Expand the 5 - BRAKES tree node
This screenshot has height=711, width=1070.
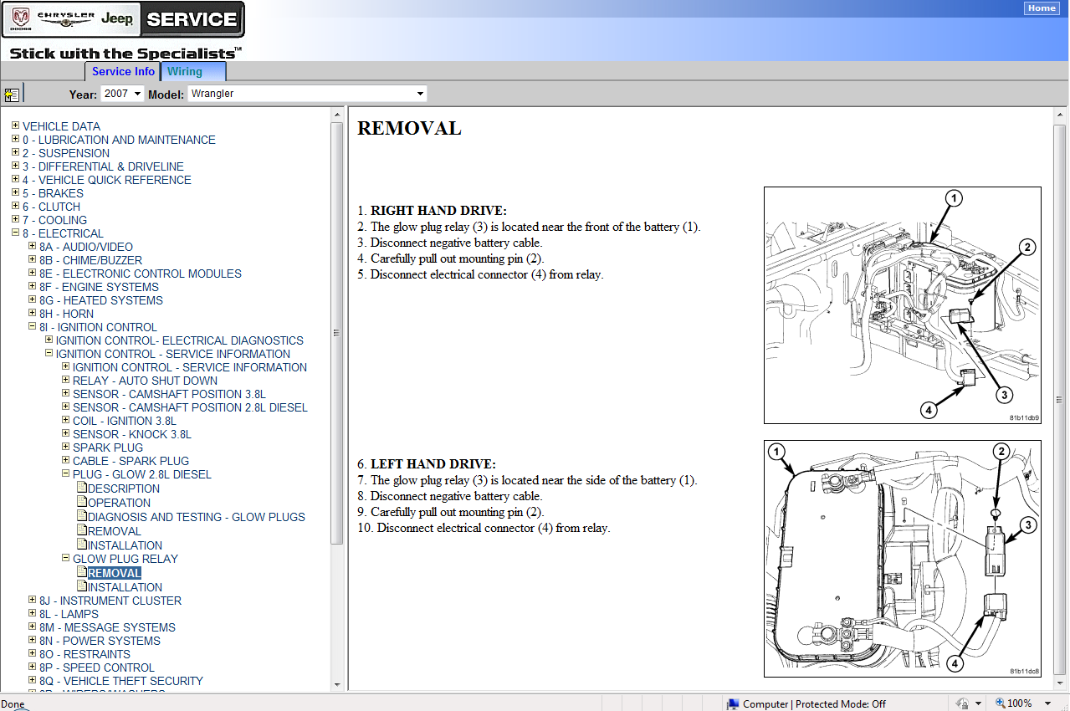pos(15,193)
